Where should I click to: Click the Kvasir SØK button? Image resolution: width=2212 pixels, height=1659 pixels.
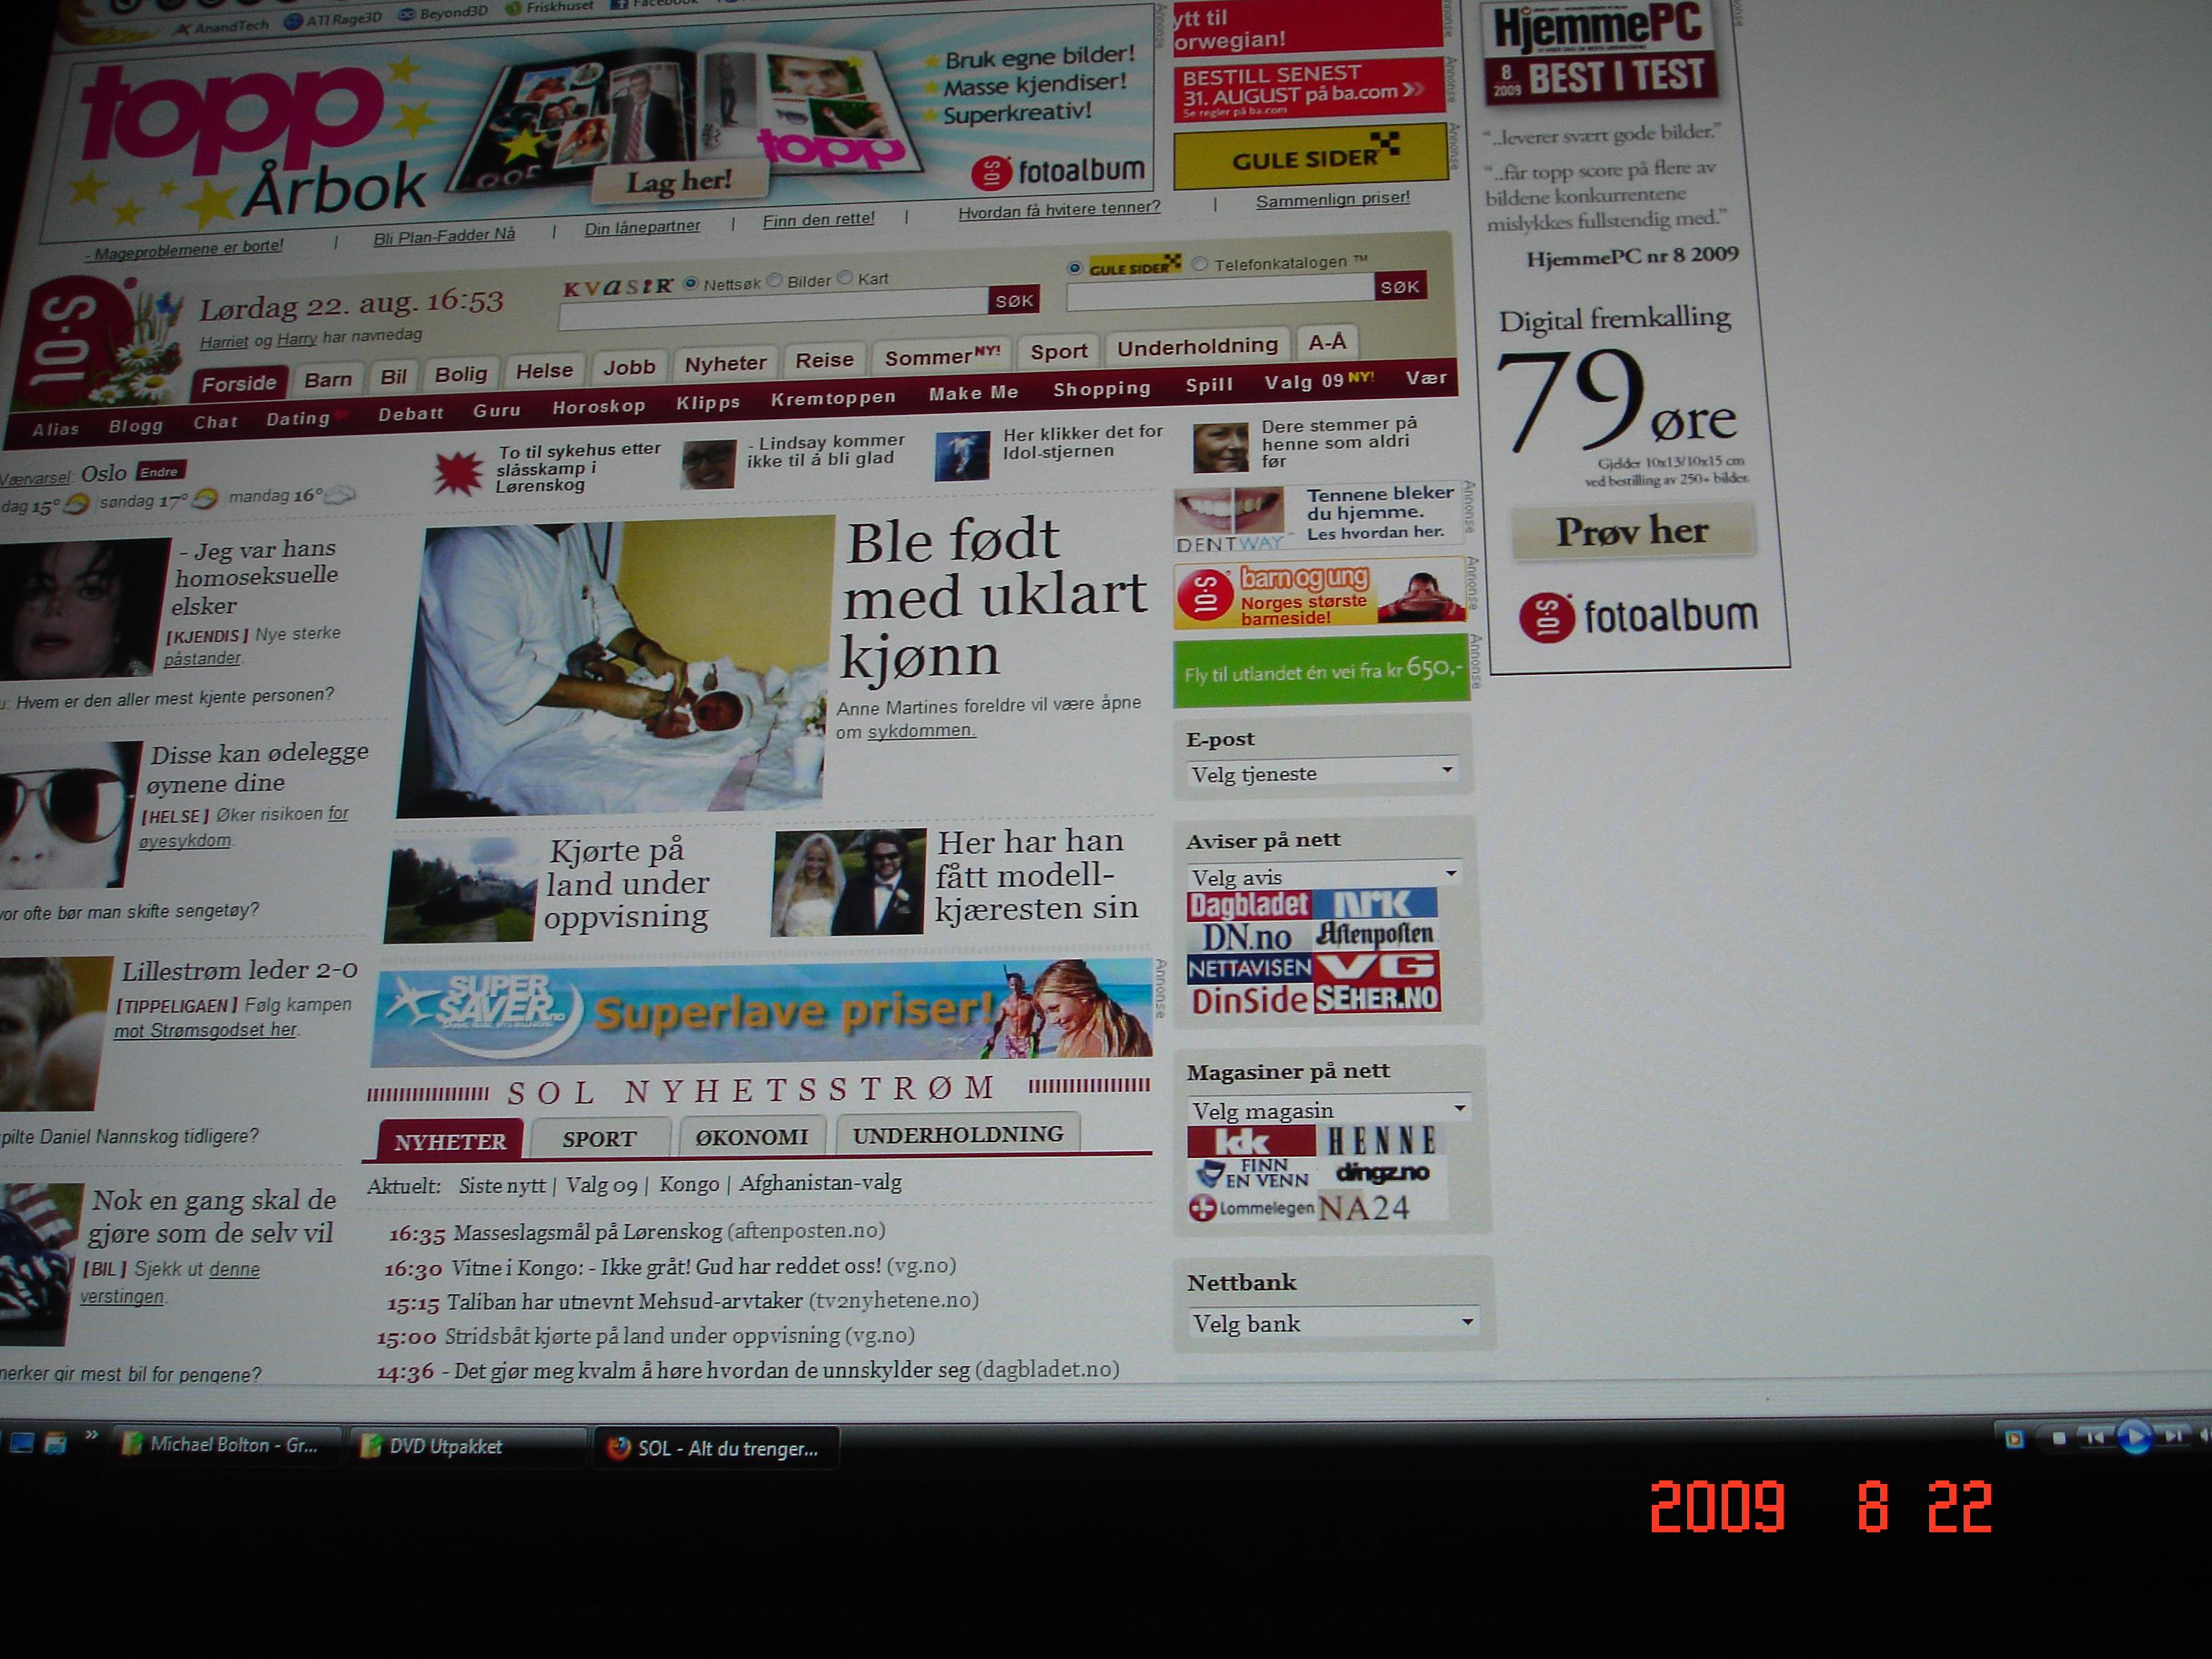click(1014, 300)
